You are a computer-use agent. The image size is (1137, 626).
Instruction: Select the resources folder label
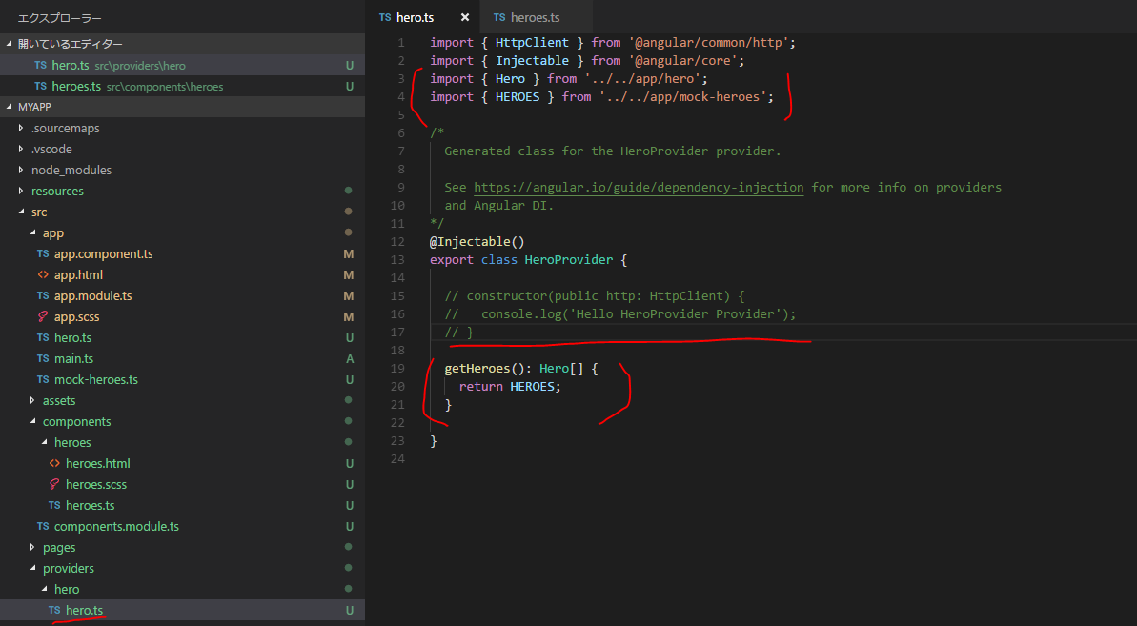tap(57, 192)
